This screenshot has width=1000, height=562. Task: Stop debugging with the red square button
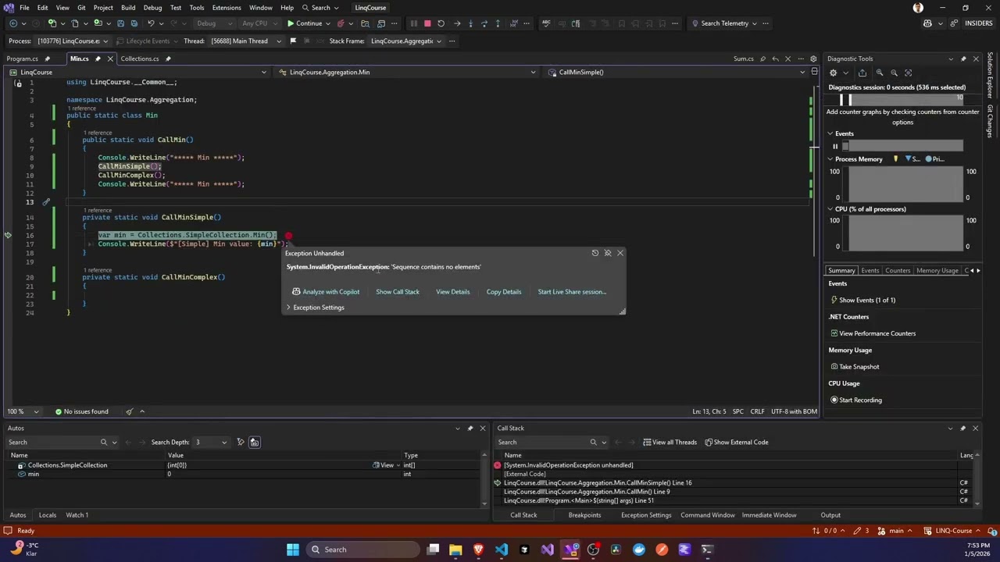click(427, 23)
